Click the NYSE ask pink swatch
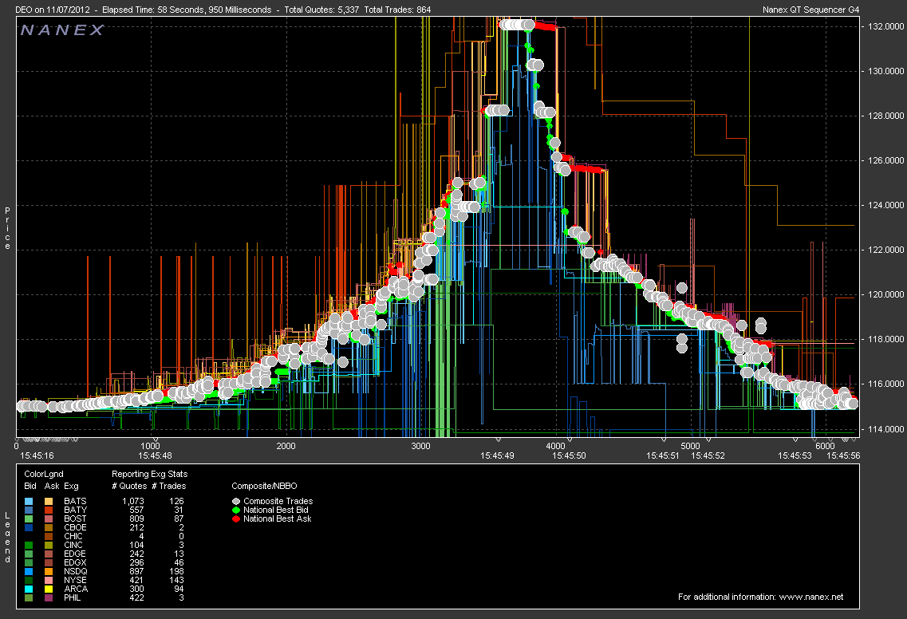 coord(49,580)
